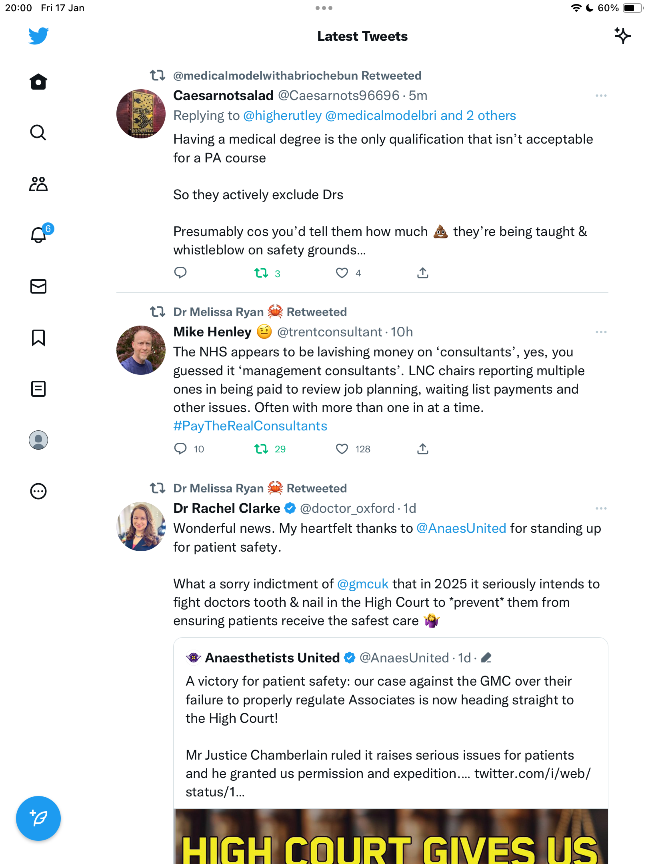Switch timeline view with sparkle icon
648x864 pixels.
point(622,36)
